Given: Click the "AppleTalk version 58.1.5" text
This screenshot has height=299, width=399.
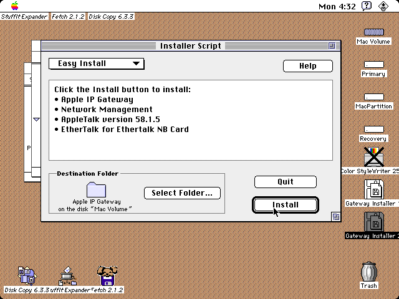Looking at the screenshot, I should [110, 119].
